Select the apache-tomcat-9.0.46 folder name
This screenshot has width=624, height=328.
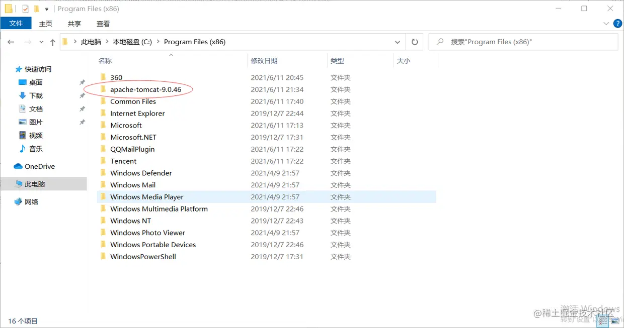tap(145, 89)
